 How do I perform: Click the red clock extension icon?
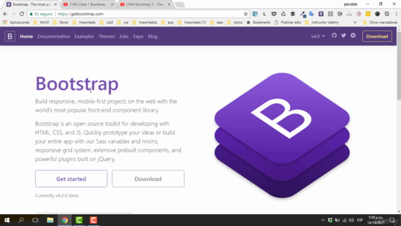pos(358,14)
